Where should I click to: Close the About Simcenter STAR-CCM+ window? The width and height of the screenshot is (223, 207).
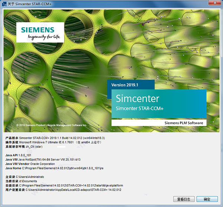[x=215, y=3]
